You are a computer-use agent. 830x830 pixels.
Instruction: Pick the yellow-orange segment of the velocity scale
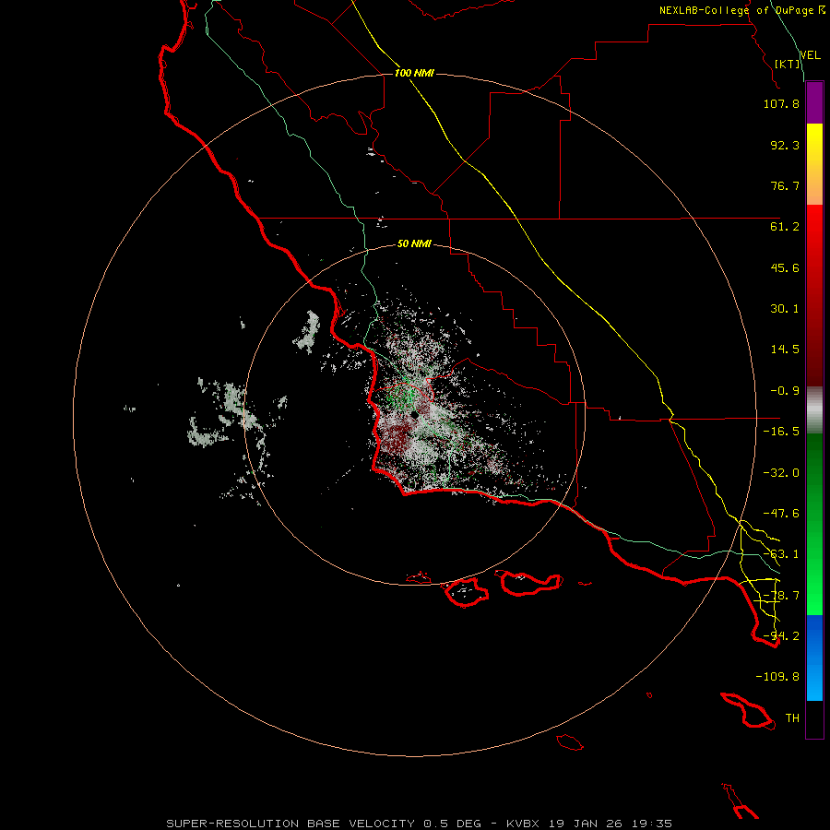click(x=814, y=164)
